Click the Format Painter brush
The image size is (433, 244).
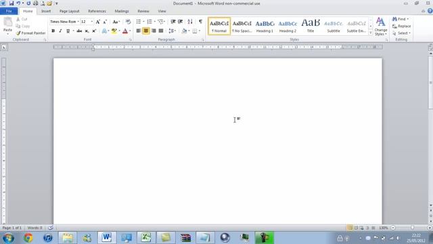pos(18,33)
